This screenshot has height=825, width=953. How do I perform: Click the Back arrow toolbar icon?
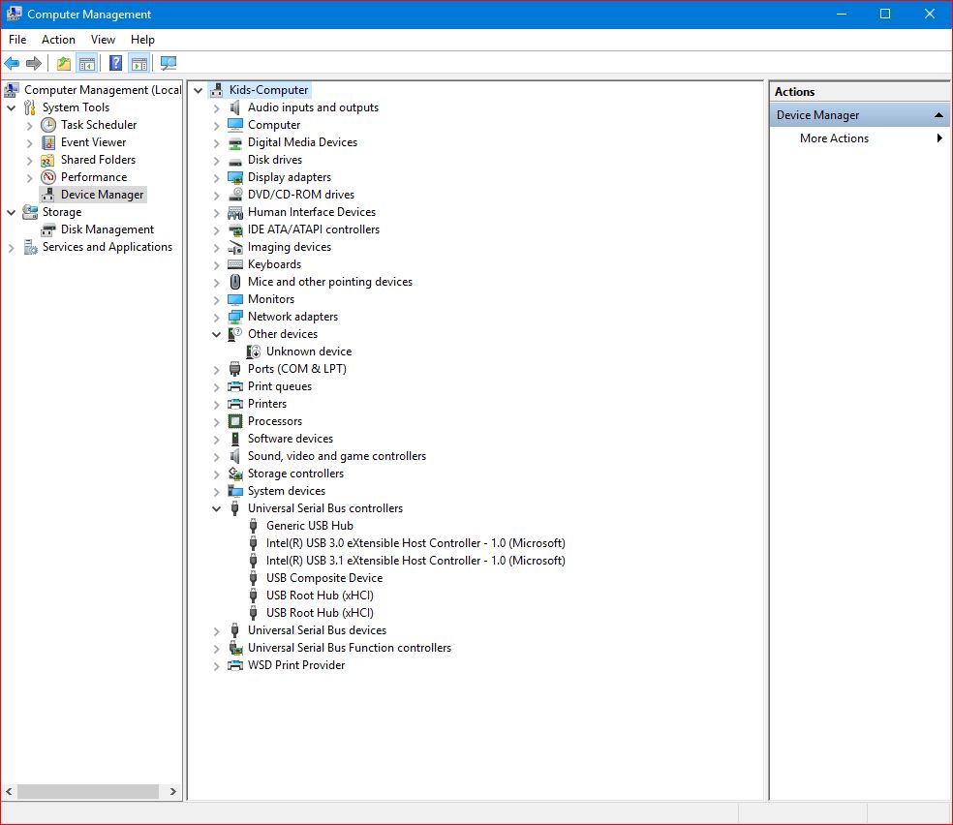12,63
